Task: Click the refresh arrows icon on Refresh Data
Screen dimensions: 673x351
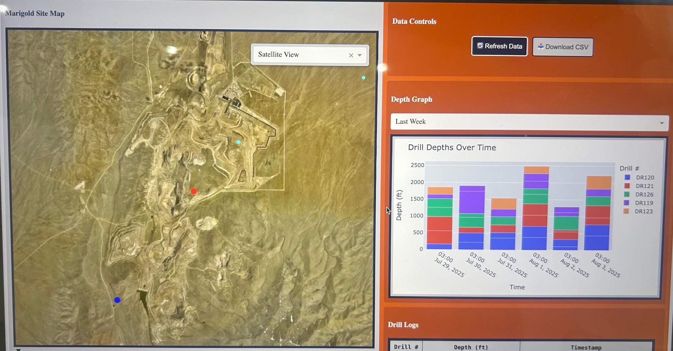Action: [480, 46]
